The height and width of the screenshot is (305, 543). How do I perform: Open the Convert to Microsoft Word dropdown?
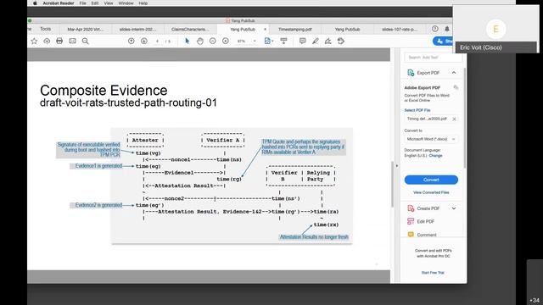coord(431,139)
